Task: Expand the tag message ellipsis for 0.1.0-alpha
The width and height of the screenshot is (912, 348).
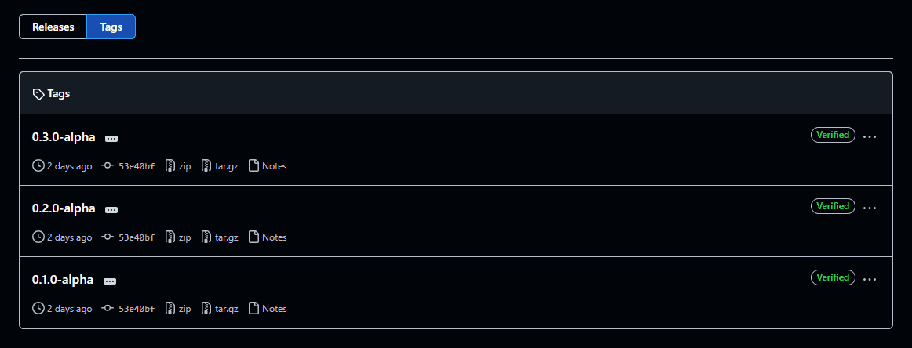Action: (x=110, y=281)
